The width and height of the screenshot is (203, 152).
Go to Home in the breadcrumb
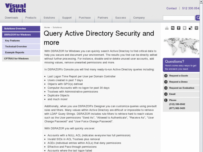pyautogui.click(x=47, y=27)
